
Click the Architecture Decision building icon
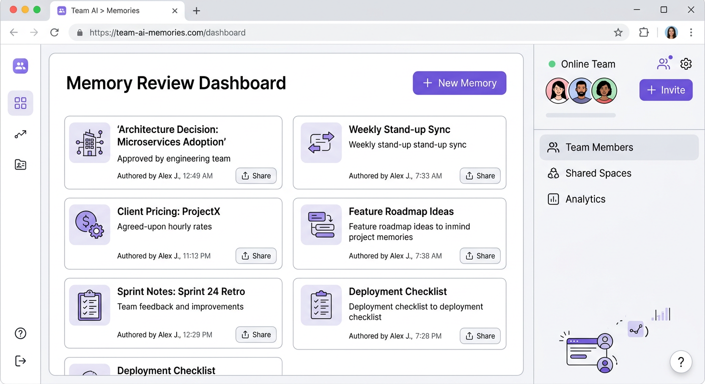[x=90, y=142]
